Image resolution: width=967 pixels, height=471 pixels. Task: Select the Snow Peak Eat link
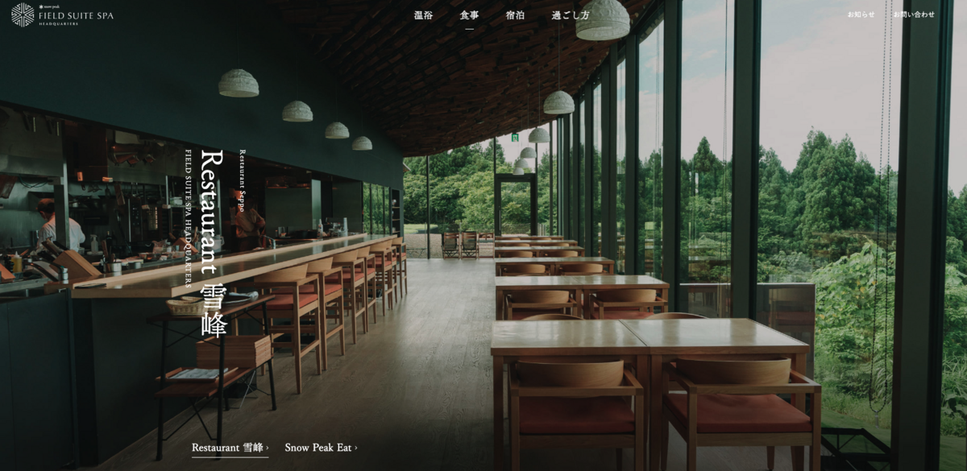tap(321, 448)
